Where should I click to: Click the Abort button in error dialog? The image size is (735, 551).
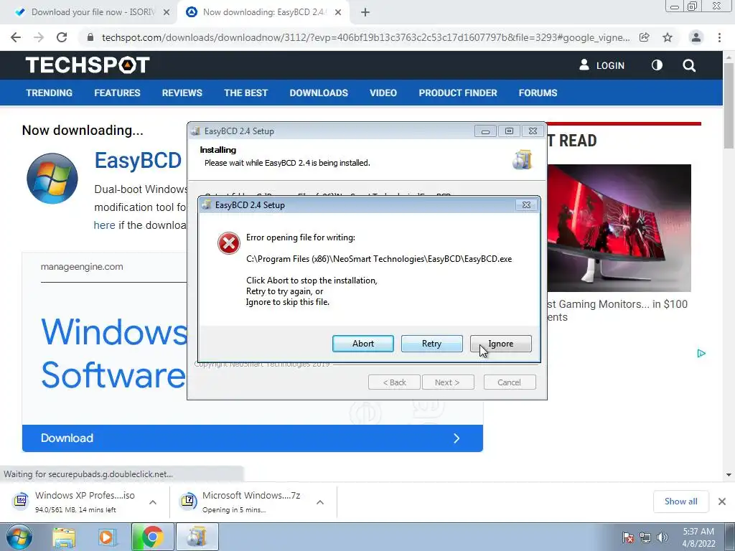362,344
